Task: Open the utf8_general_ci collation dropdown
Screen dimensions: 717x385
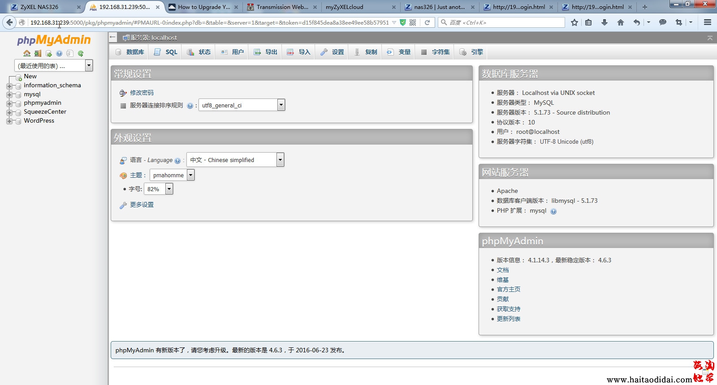Action: 281,105
